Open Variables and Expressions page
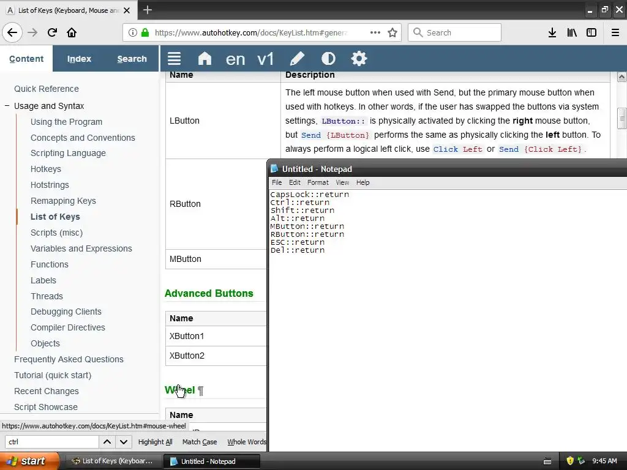The image size is (627, 470). click(81, 248)
